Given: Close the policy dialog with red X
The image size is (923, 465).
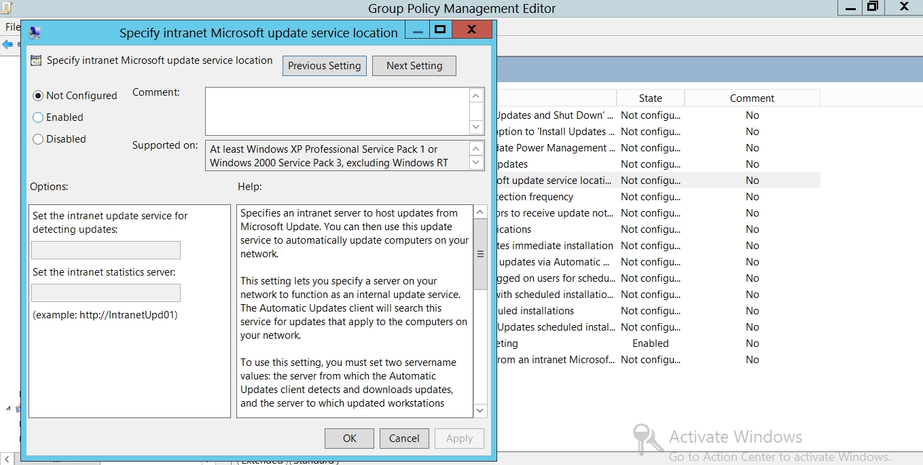Looking at the screenshot, I should tap(471, 30).
